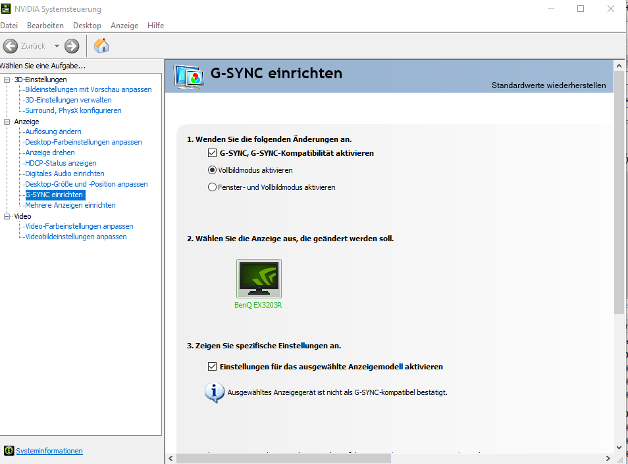This screenshot has height=464, width=628.
Task: Open Videobildeinstellungen anpassen
Action: pyautogui.click(x=76, y=237)
